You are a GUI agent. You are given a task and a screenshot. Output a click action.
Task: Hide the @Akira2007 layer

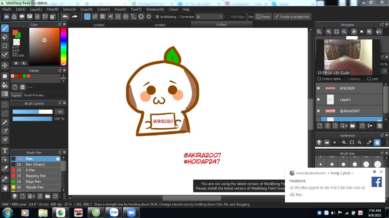tap(319, 111)
